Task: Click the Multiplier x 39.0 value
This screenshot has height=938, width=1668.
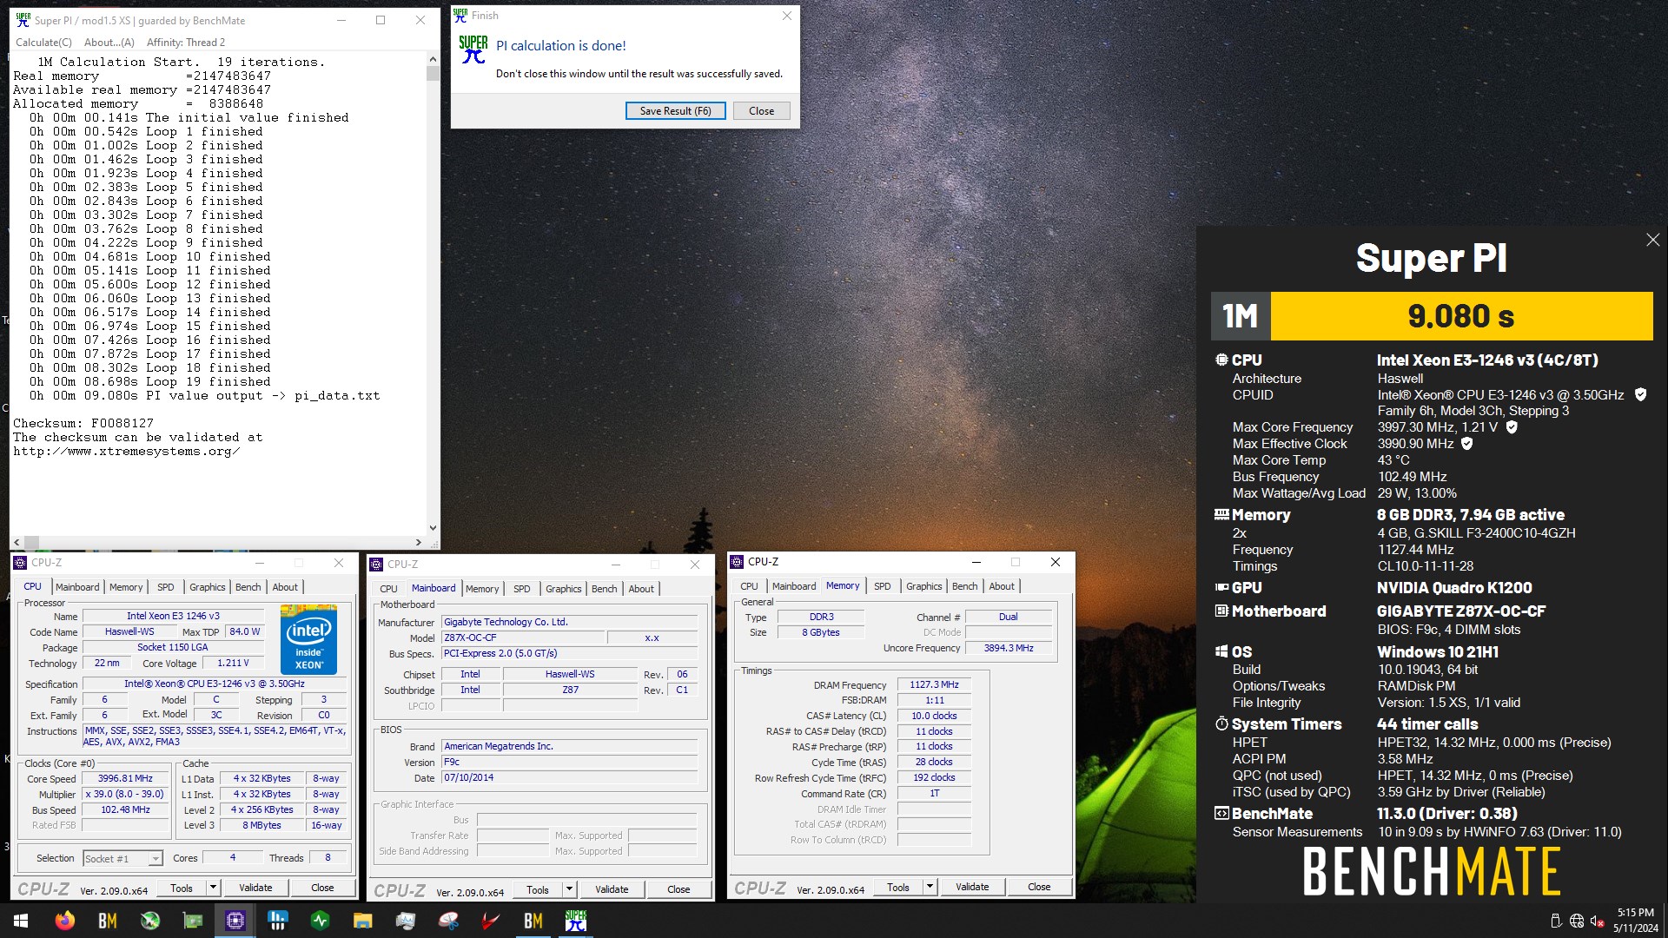Action: 125,794
